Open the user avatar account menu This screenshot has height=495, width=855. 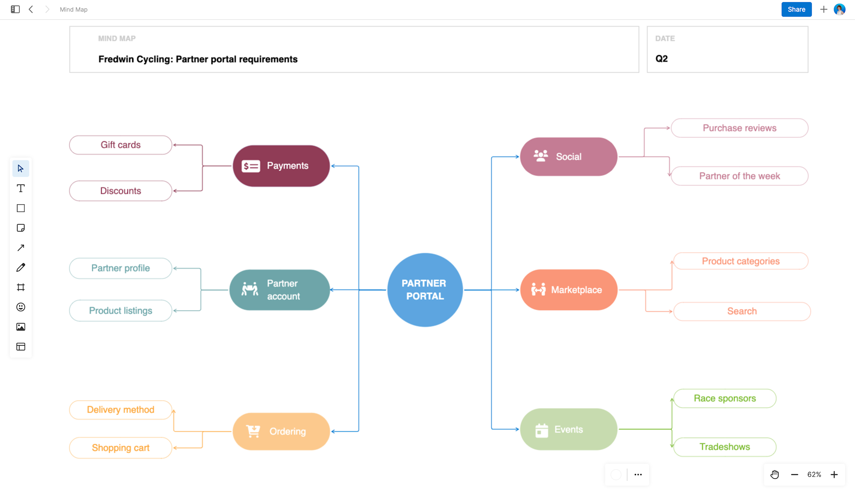pos(840,9)
